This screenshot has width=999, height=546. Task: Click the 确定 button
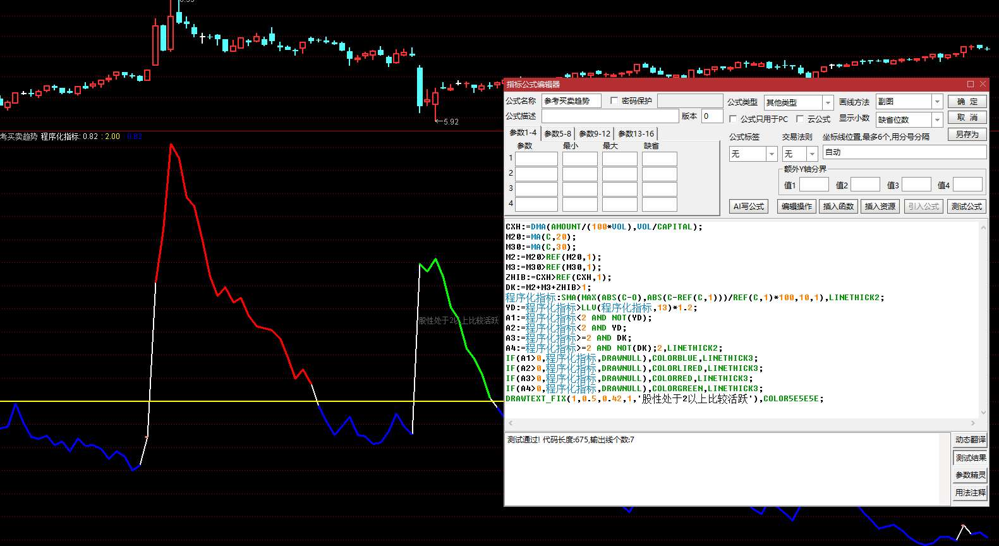[967, 102]
